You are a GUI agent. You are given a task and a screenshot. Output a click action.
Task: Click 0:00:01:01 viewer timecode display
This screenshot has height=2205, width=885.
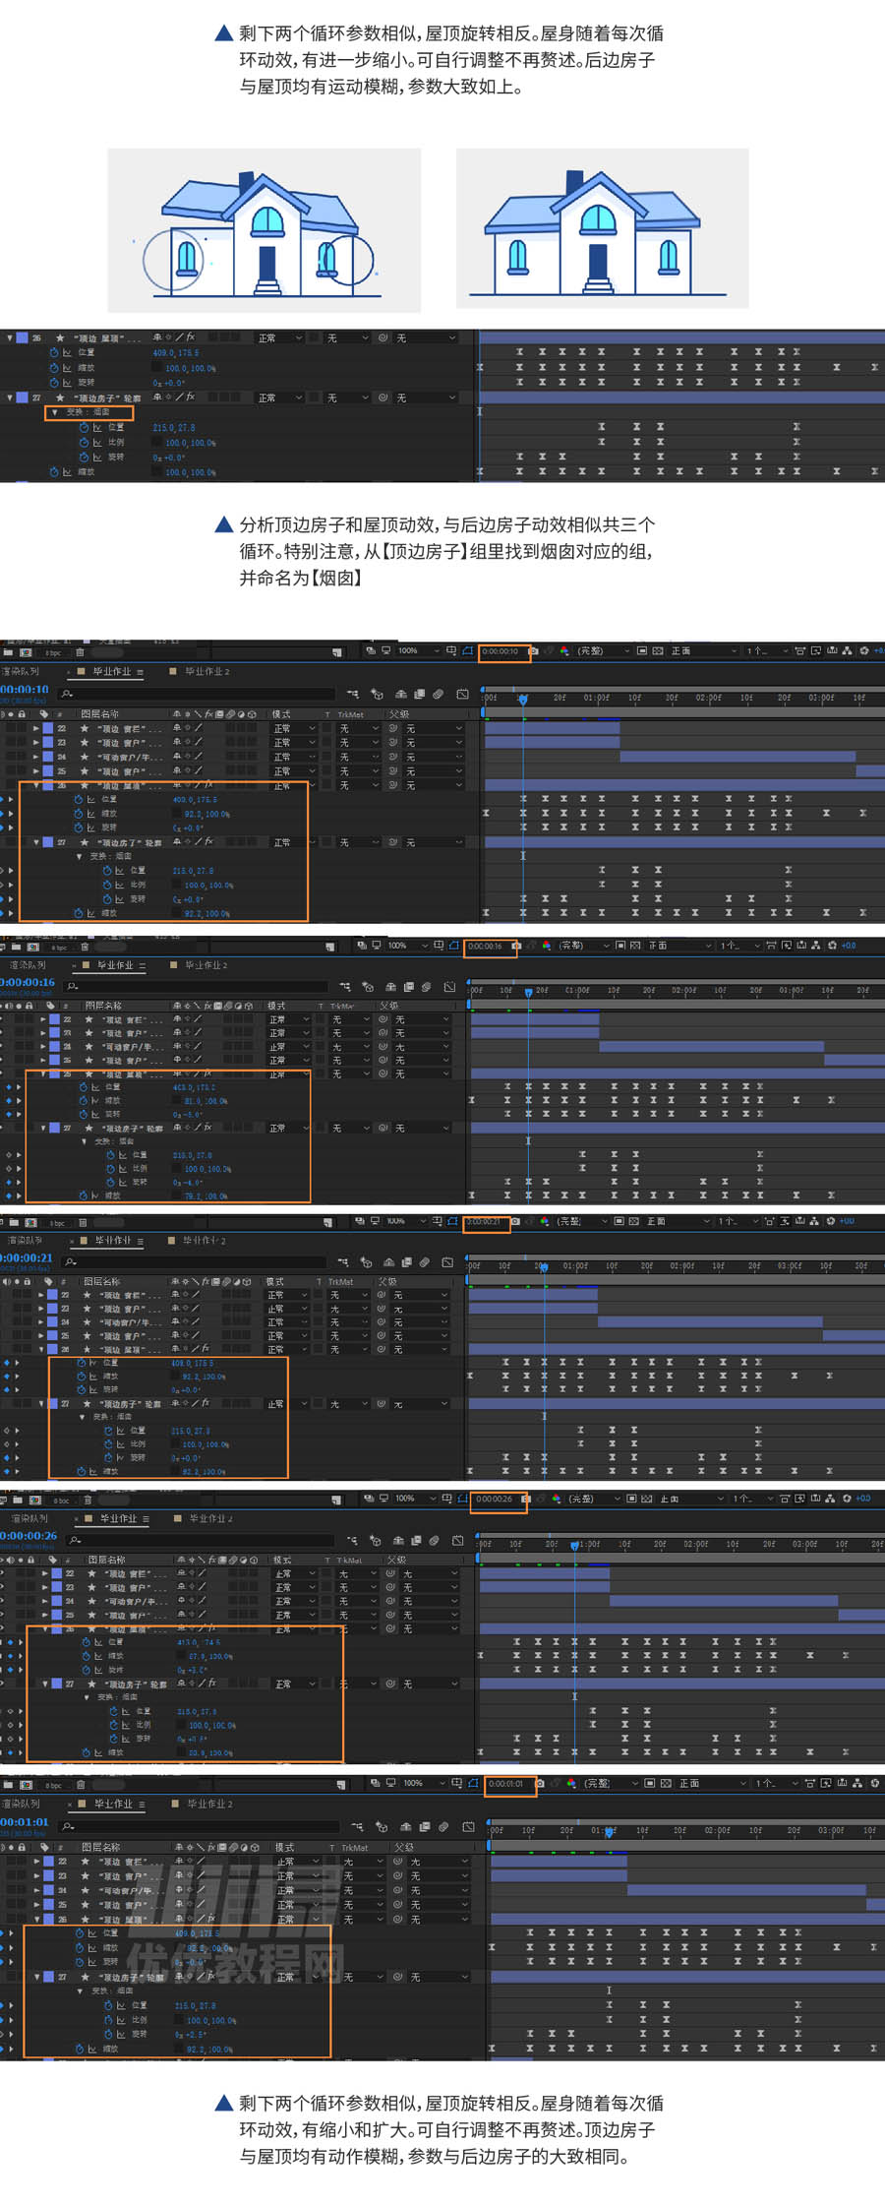pyautogui.click(x=506, y=1783)
